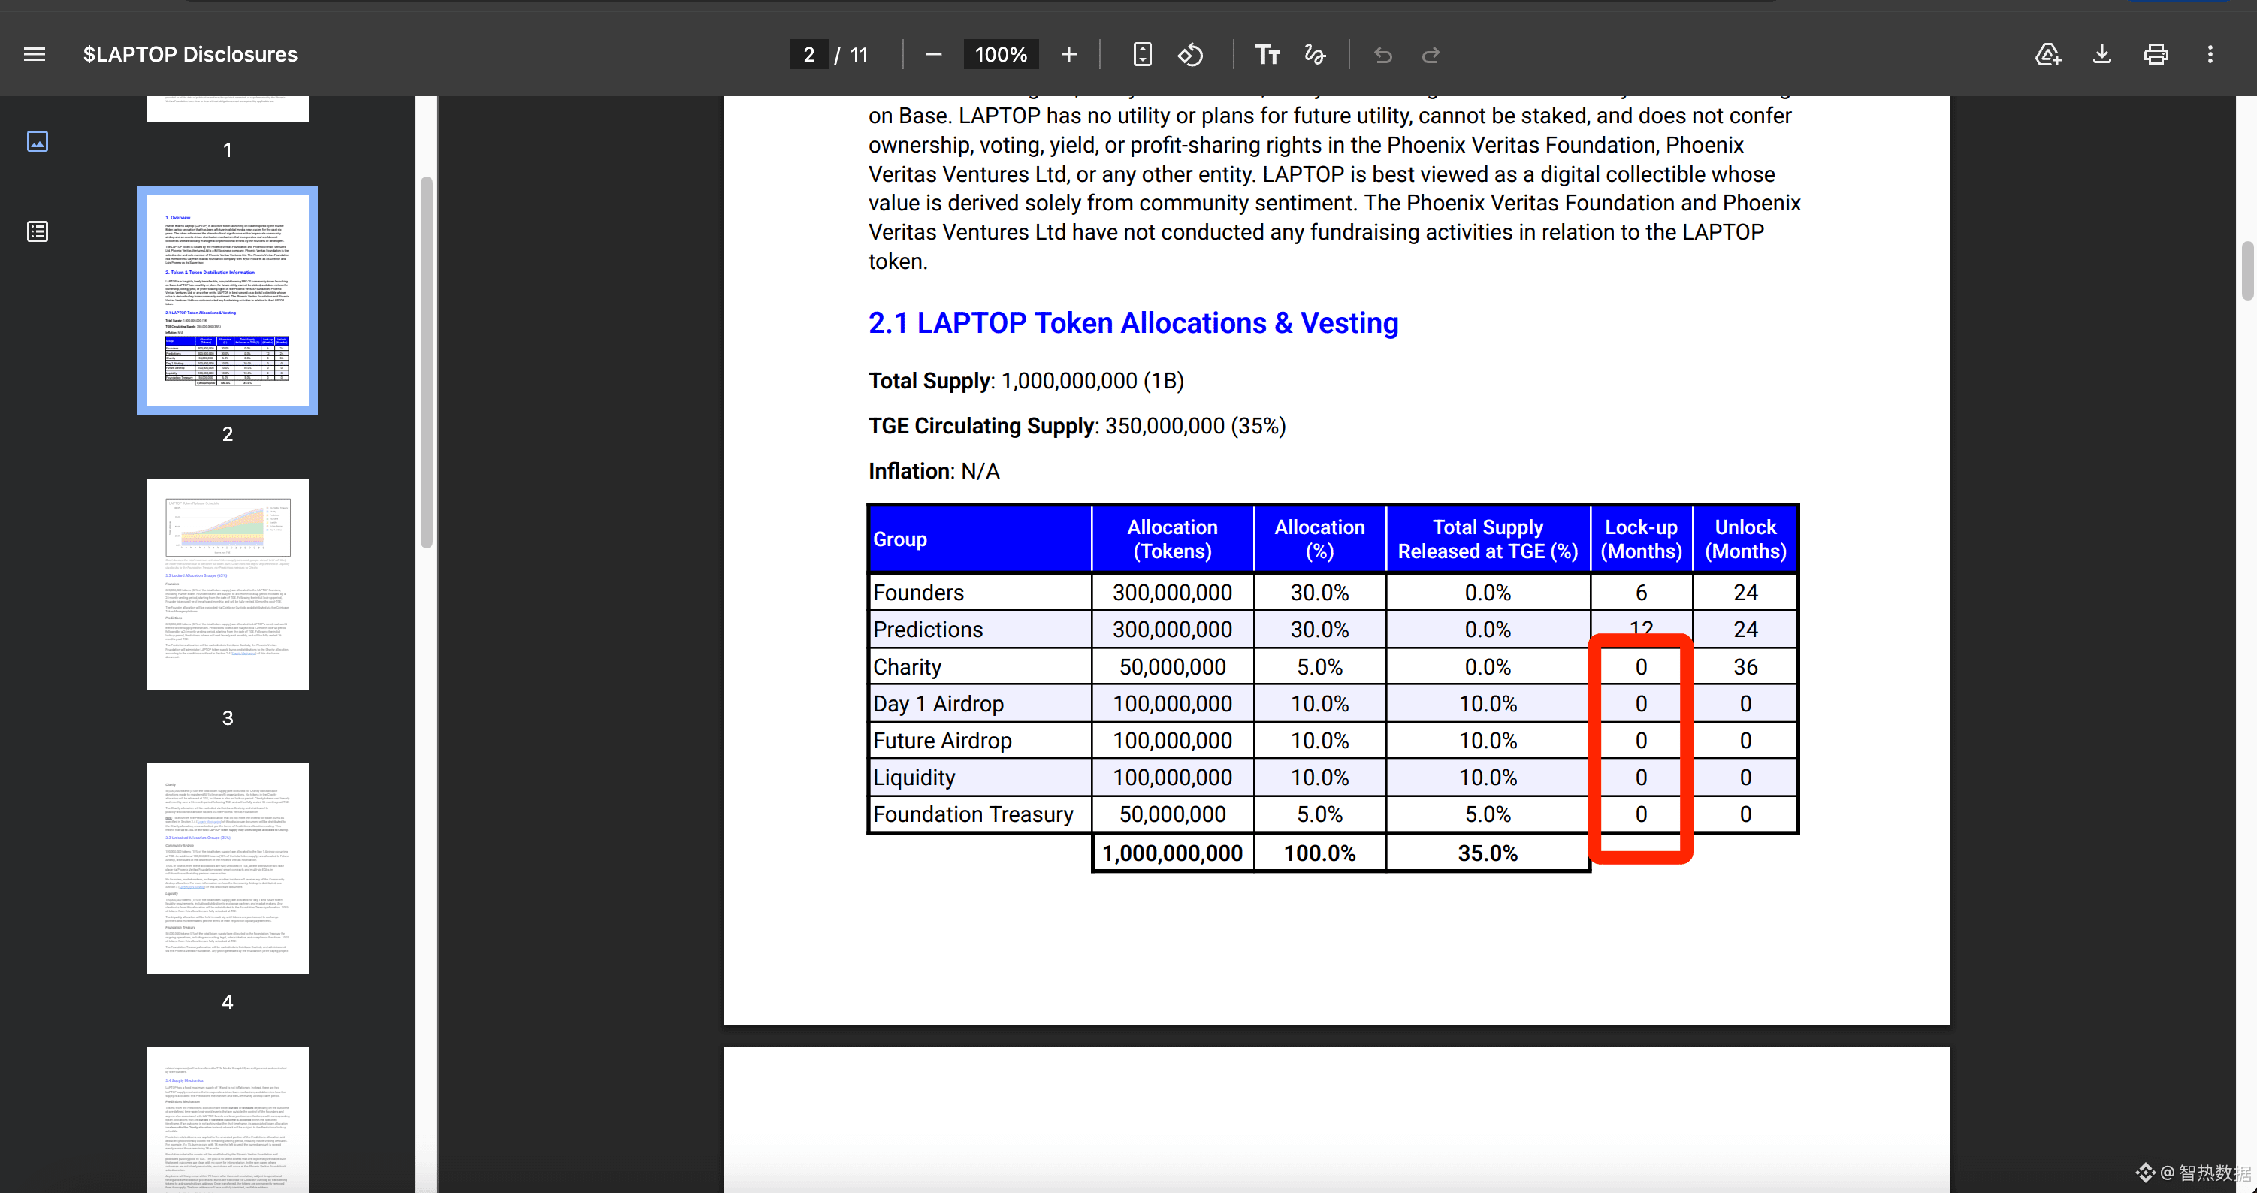This screenshot has width=2257, height=1193.
Task: Open page 4 thumbnail
Action: pyautogui.click(x=227, y=868)
